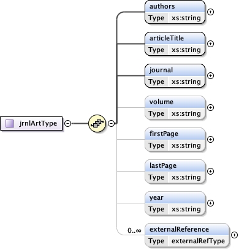Screen dimensions: 239x250
Task: Select the journal element header
Action: (175, 70)
